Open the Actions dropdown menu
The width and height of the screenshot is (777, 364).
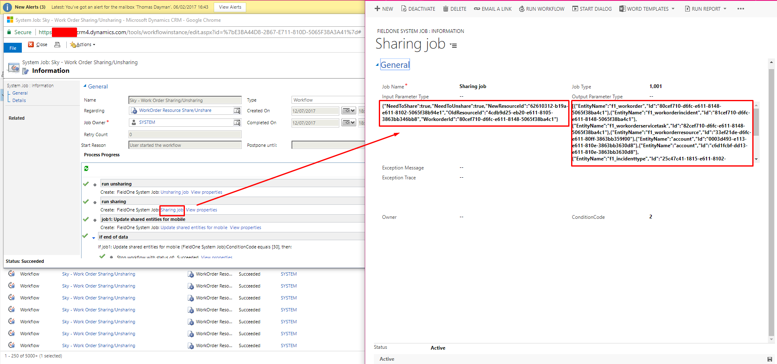pos(83,44)
